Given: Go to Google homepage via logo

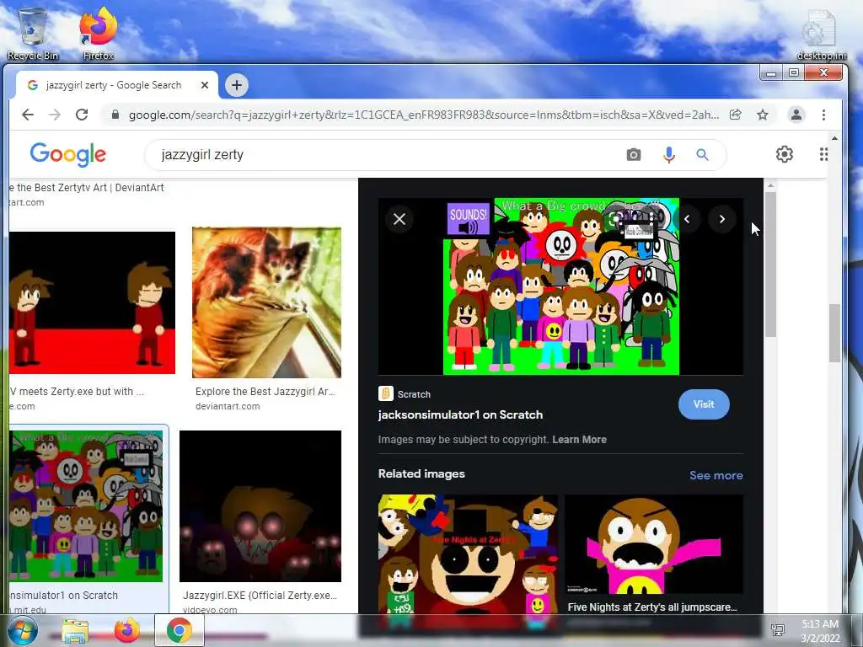Looking at the screenshot, I should click(67, 155).
